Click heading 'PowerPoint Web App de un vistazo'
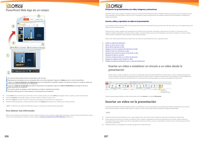Screen dimensions: 199x141 point(28,10)
